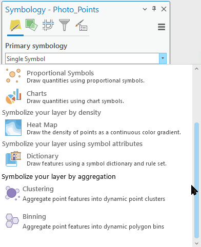This screenshot has width=201, height=247.
Task: Select Dictionary symbology
Action: 96,159
